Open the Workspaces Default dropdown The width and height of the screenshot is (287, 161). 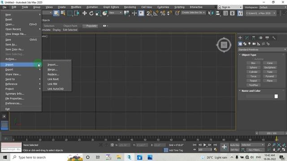pyautogui.click(x=273, y=7)
